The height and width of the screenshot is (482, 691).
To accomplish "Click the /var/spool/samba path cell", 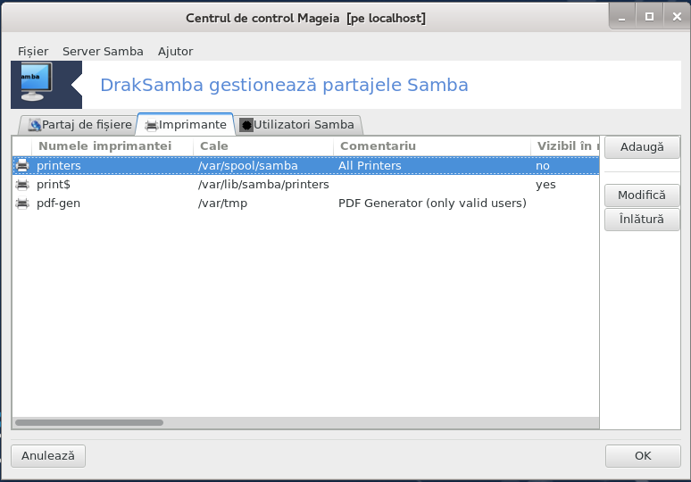I will click(x=248, y=166).
